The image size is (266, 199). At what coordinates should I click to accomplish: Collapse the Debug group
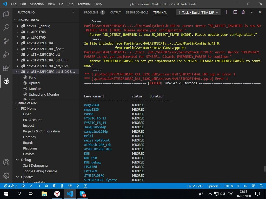[x=17, y=160]
